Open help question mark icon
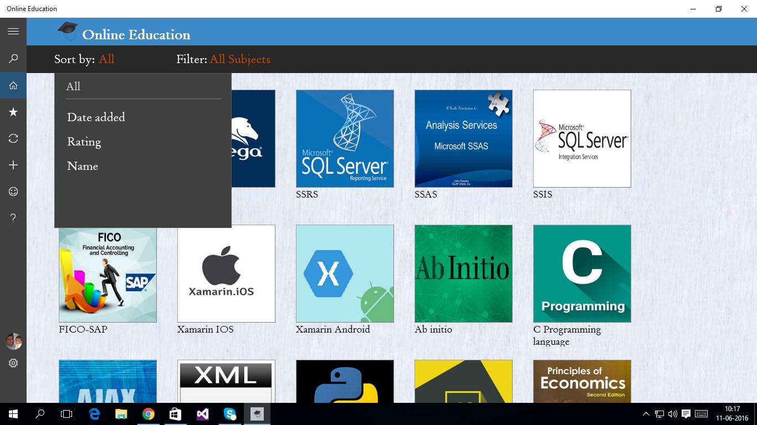The height and width of the screenshot is (425, 757). coord(13,218)
